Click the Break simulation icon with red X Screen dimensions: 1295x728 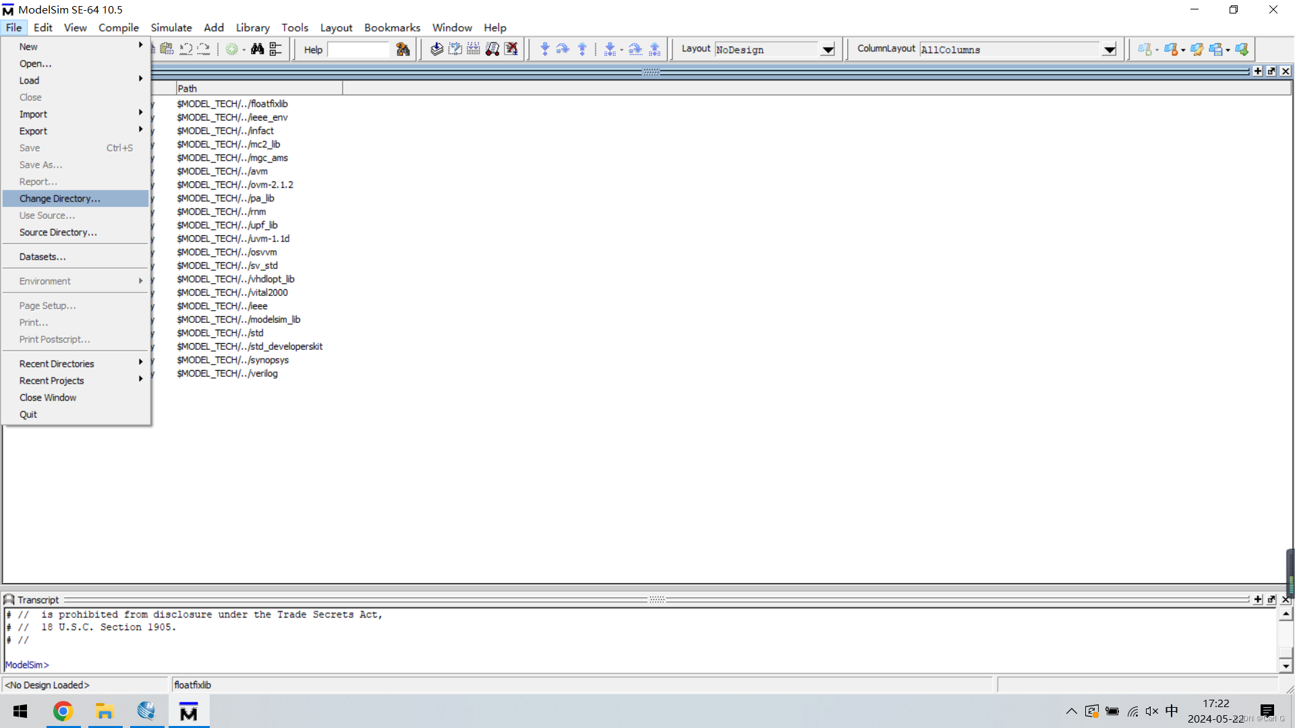511,49
